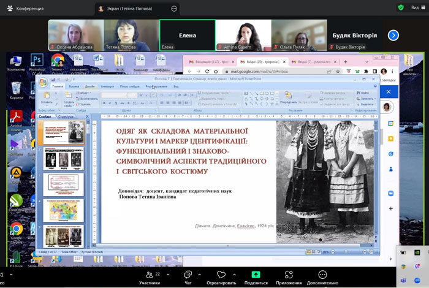
Task: Show next participants with blue arrow
Action: (393, 36)
